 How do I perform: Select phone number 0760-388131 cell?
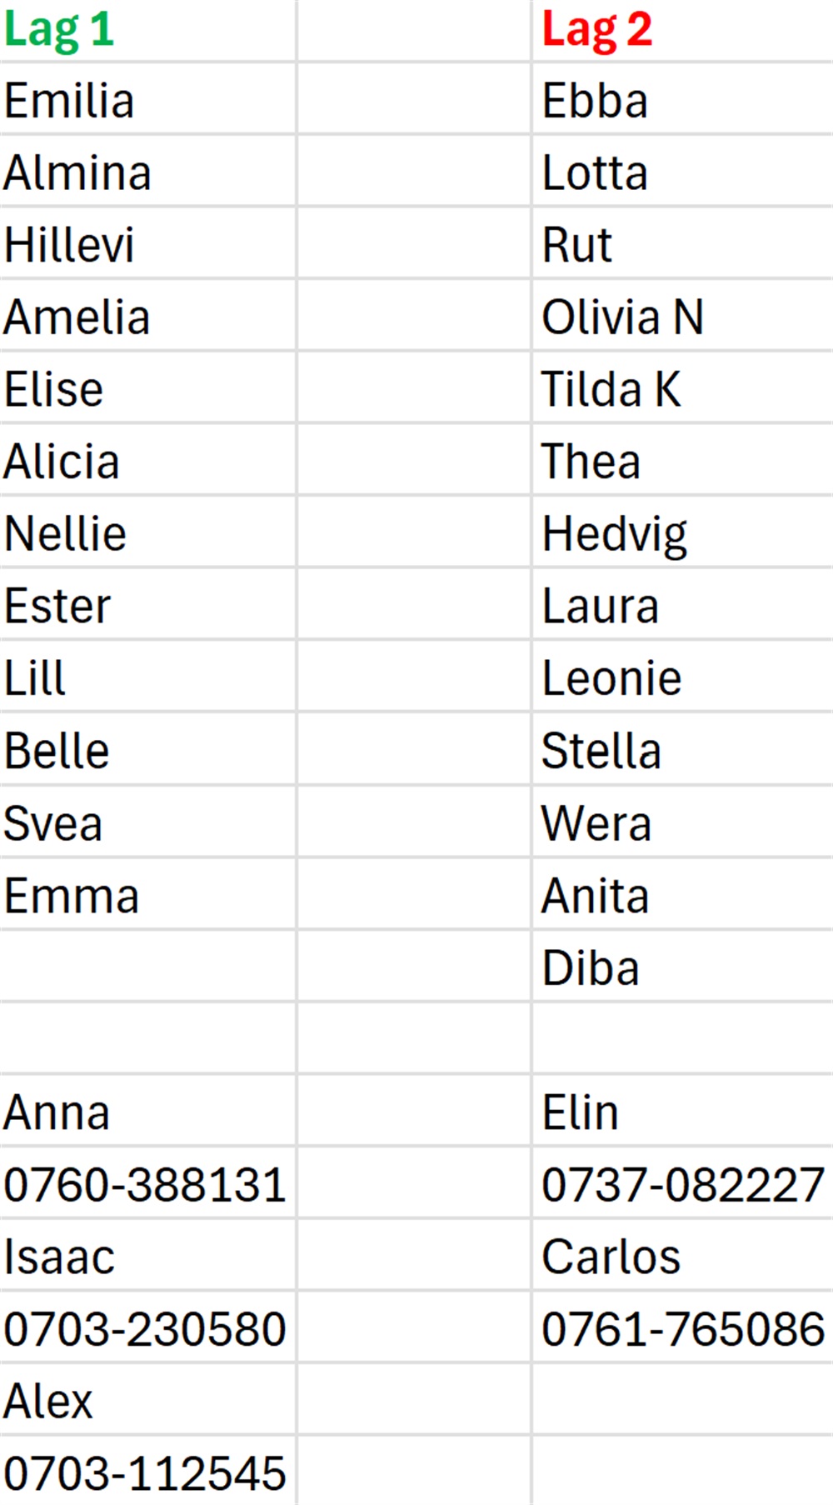pos(145,1184)
